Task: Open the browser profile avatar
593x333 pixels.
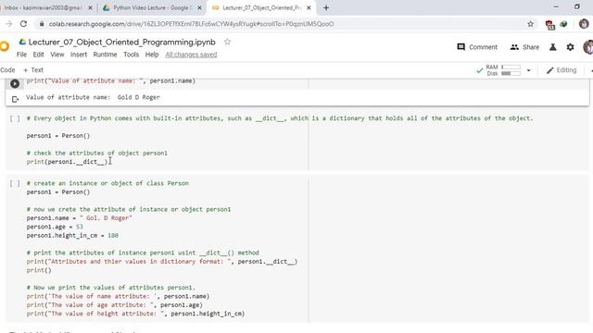Action: point(584,24)
